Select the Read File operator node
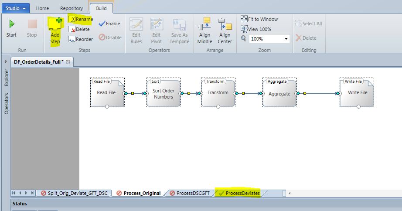Viewport: 402px width, 211px height. tap(107, 92)
